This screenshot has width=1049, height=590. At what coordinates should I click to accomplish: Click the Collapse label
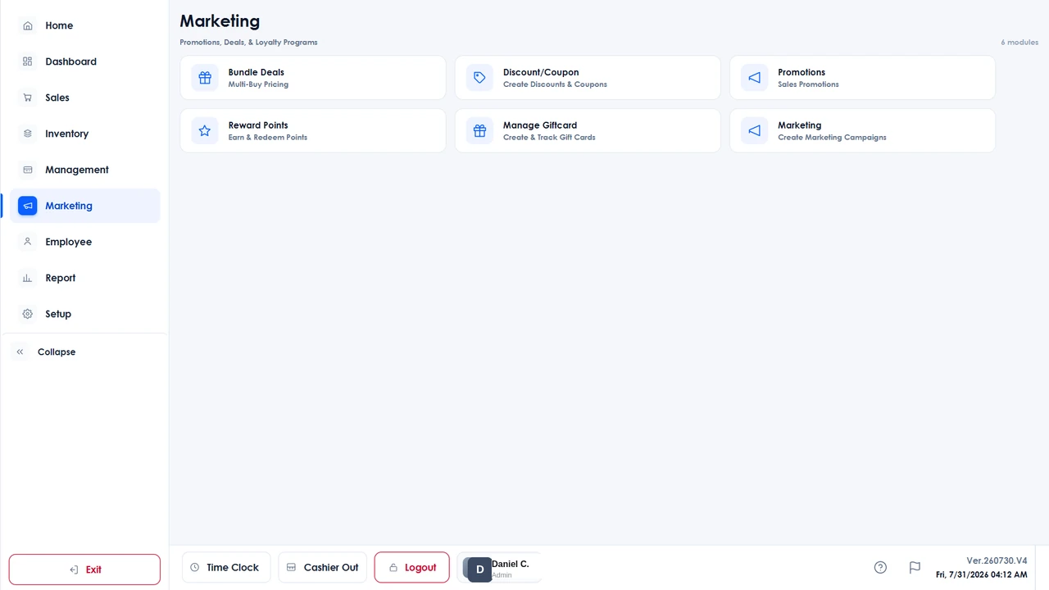click(57, 352)
